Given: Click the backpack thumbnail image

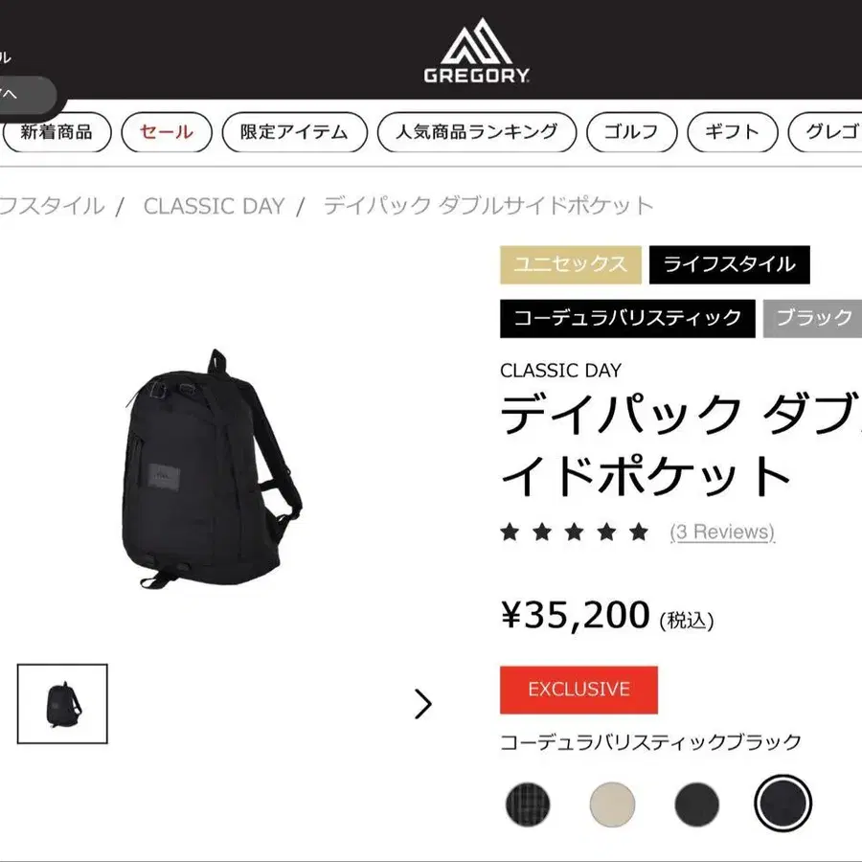Looking at the screenshot, I should tap(62, 704).
